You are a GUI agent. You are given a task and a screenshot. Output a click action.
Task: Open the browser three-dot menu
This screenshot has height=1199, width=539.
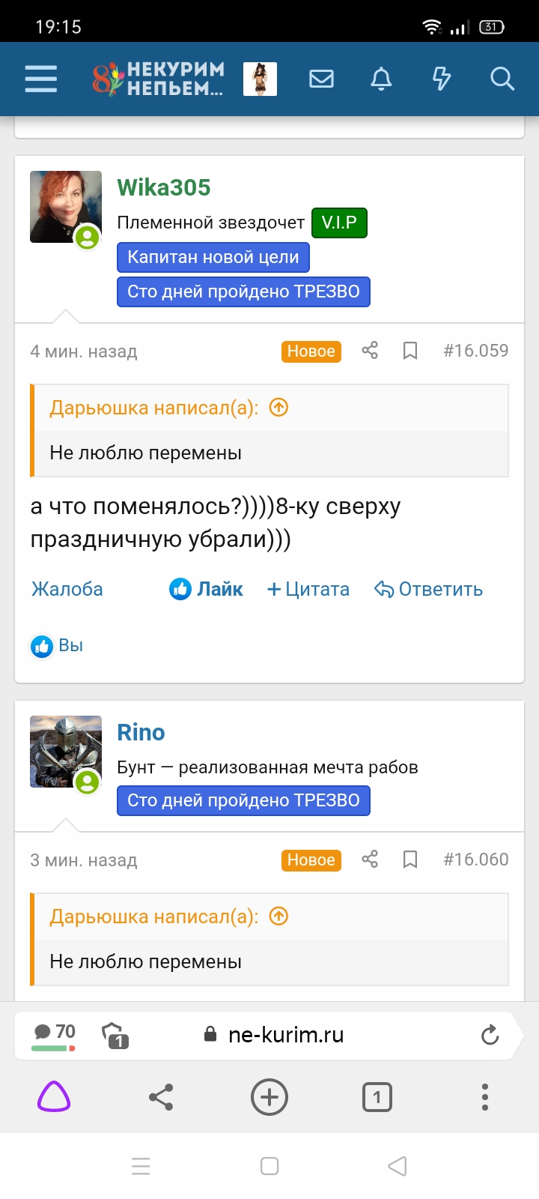(485, 1097)
